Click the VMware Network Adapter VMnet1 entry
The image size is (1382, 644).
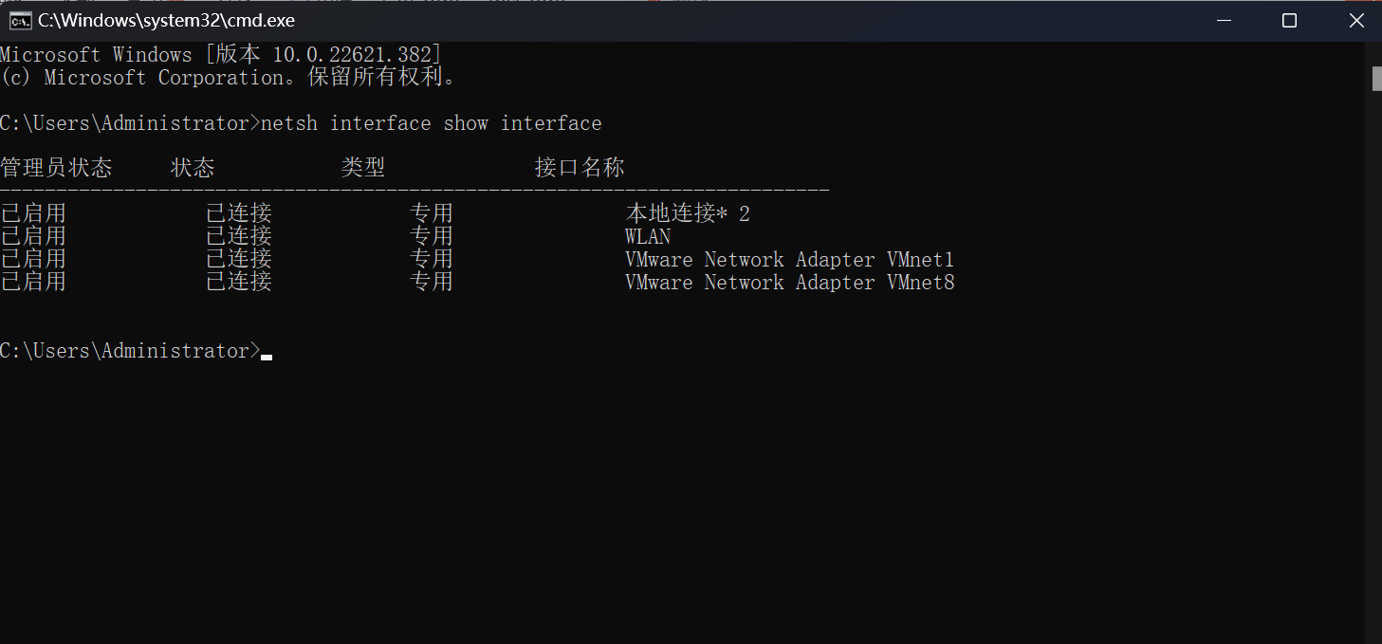(x=789, y=259)
